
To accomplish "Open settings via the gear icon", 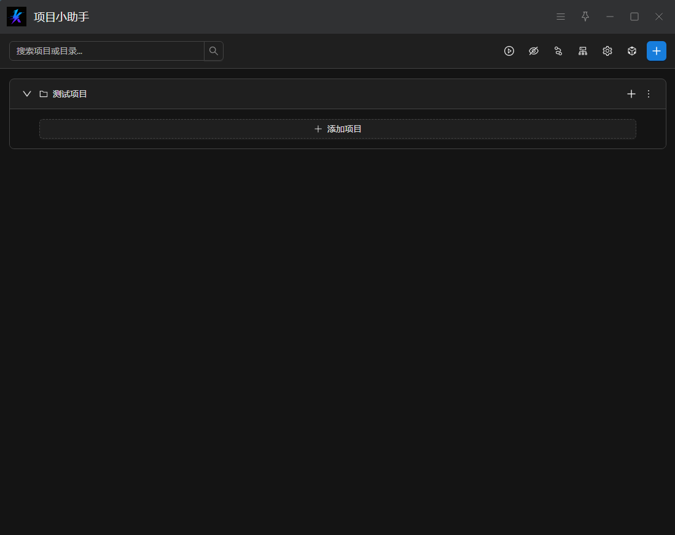I will tap(607, 51).
